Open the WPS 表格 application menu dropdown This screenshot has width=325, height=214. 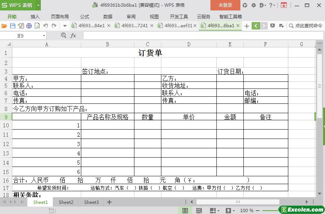tap(38, 5)
